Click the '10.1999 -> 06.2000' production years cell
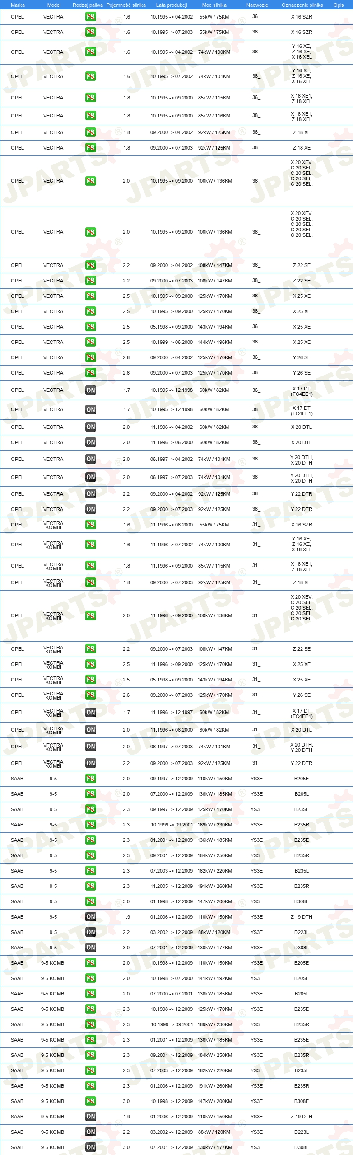Screen dimensions: 353x1155 point(172,342)
